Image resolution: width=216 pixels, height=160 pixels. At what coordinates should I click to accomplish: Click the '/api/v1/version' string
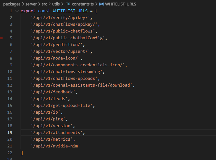[52, 126]
